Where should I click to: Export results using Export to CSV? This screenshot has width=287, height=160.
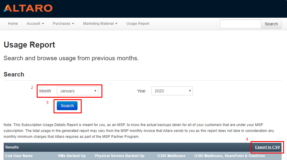tap(267, 147)
